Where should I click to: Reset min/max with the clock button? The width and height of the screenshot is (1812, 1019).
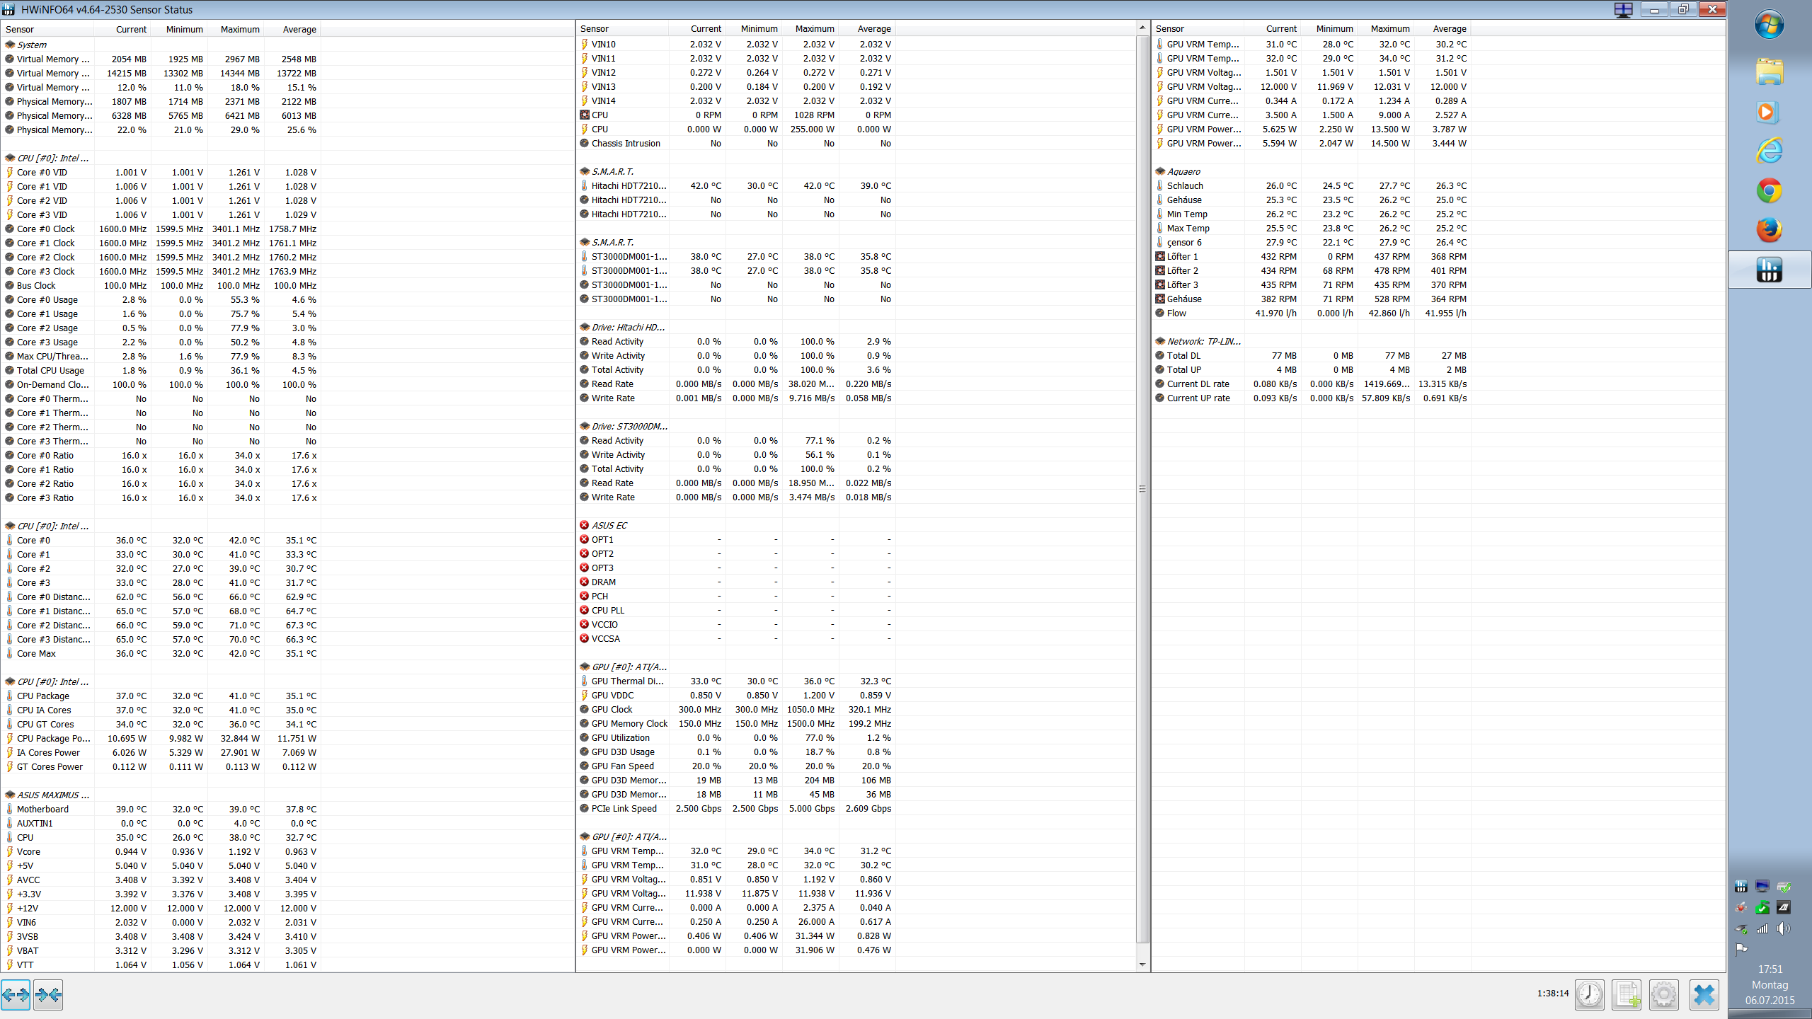(1590, 995)
